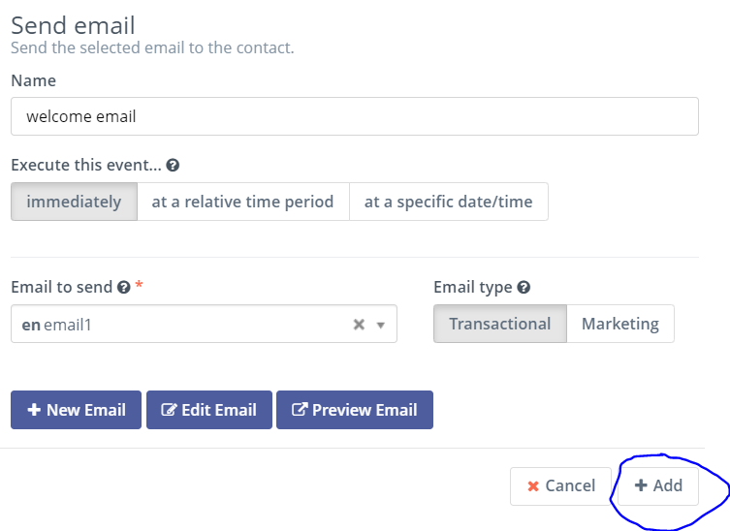This screenshot has width=730, height=531.
Task: Click the help icon beside Email to send
Action: tap(123, 287)
